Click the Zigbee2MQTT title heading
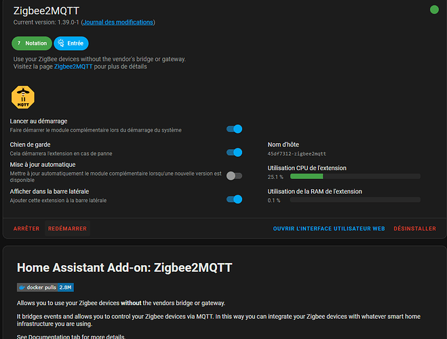The width and height of the screenshot is (447, 339). tap(47, 11)
